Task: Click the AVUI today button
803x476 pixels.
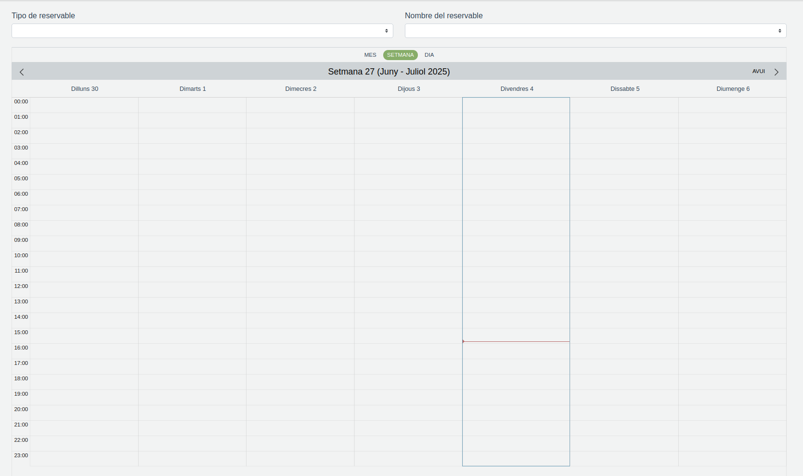Action: point(758,71)
